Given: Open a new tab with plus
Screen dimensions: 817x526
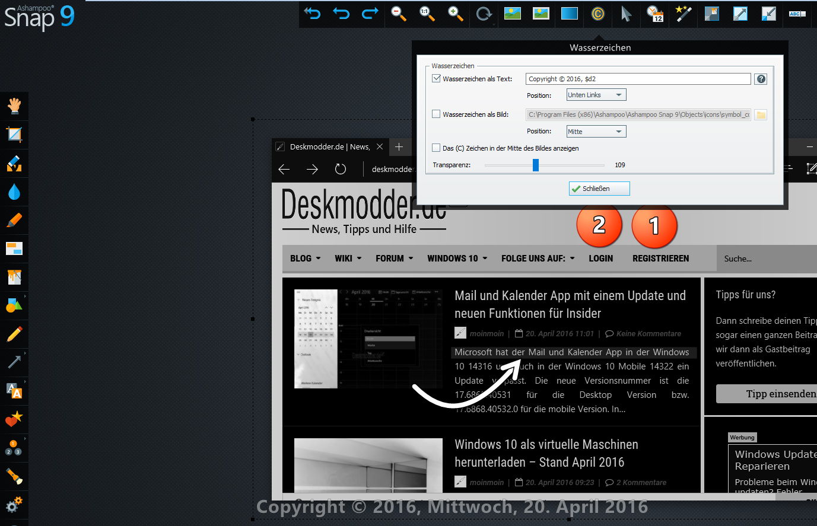Looking at the screenshot, I should coord(399,146).
